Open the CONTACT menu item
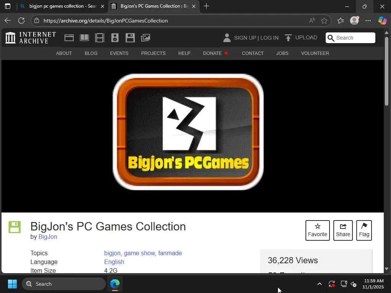The image size is (391, 293). pos(253,53)
